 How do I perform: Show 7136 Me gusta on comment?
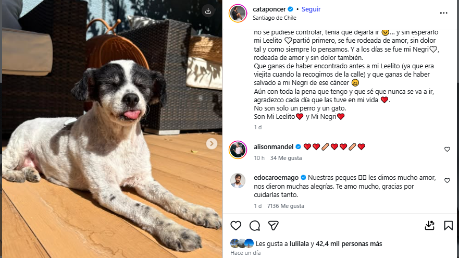[x=286, y=206]
